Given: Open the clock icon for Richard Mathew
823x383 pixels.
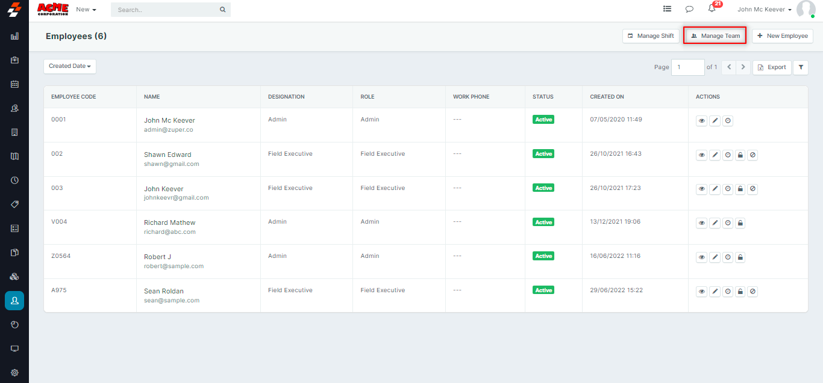Looking at the screenshot, I should [x=728, y=223].
